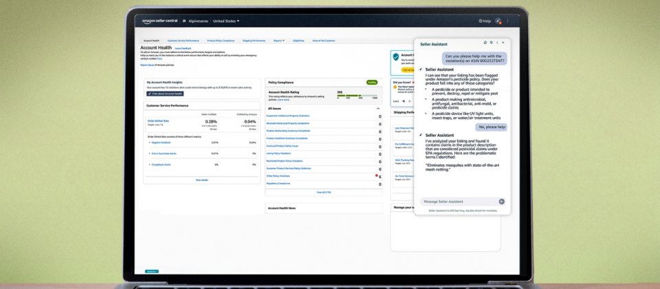
Task: Click Chat about Account Health button
Action: tap(165, 94)
